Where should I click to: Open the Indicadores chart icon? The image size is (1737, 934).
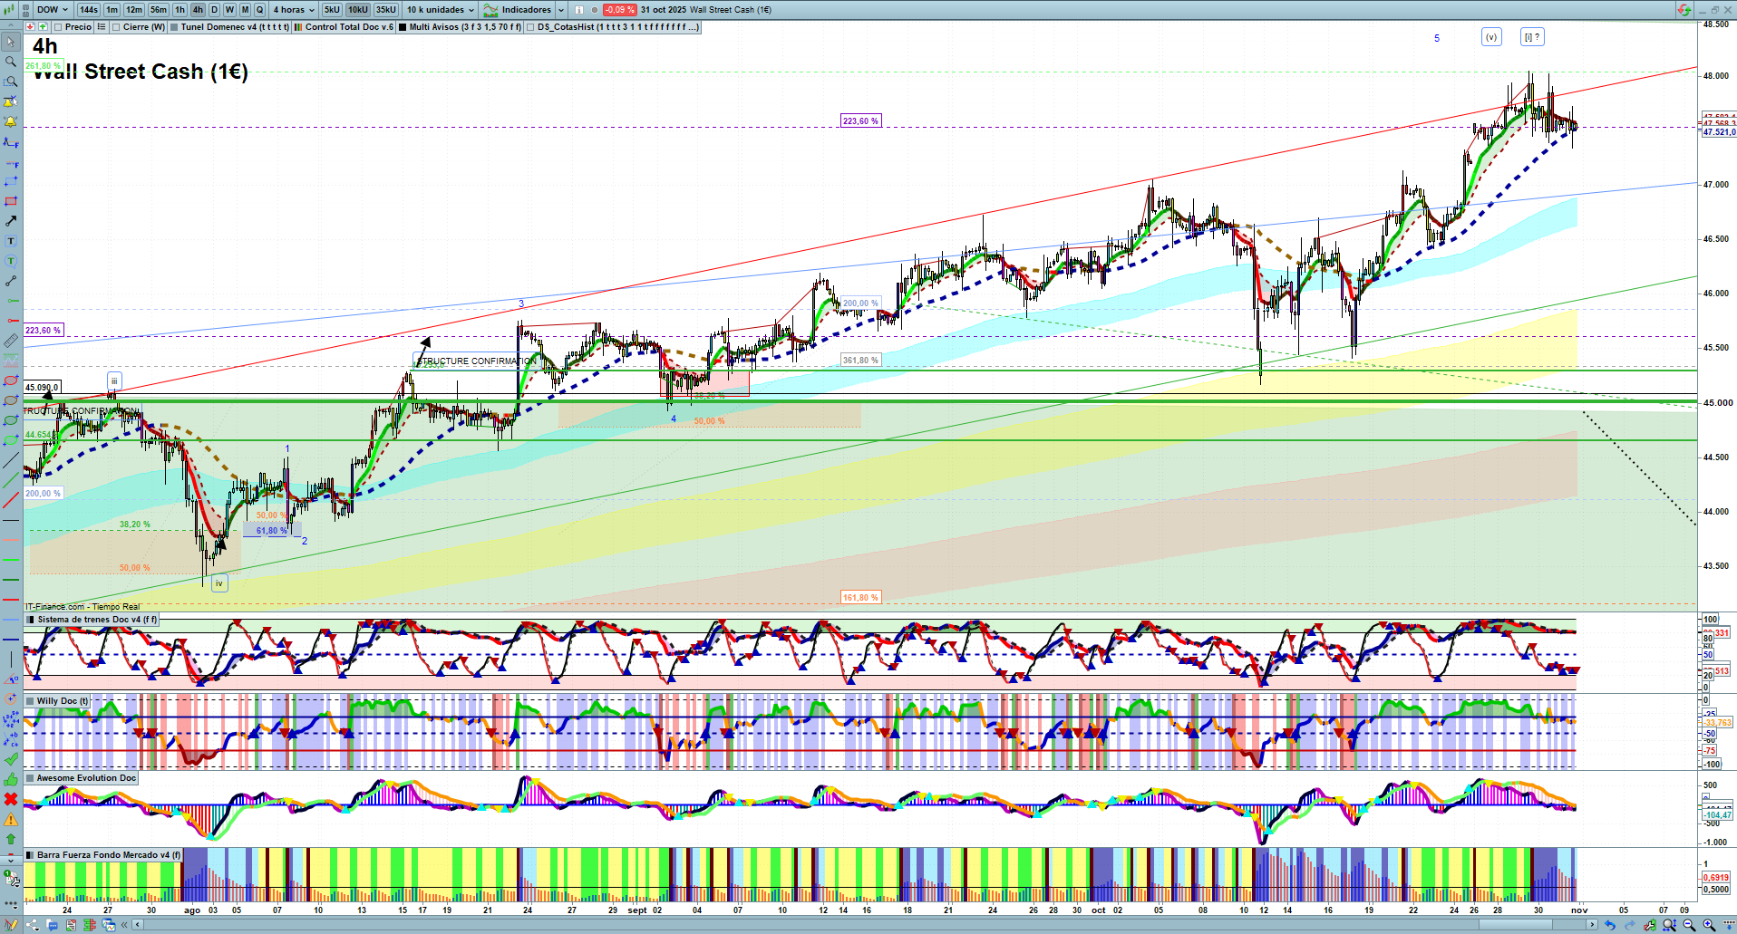tap(490, 10)
